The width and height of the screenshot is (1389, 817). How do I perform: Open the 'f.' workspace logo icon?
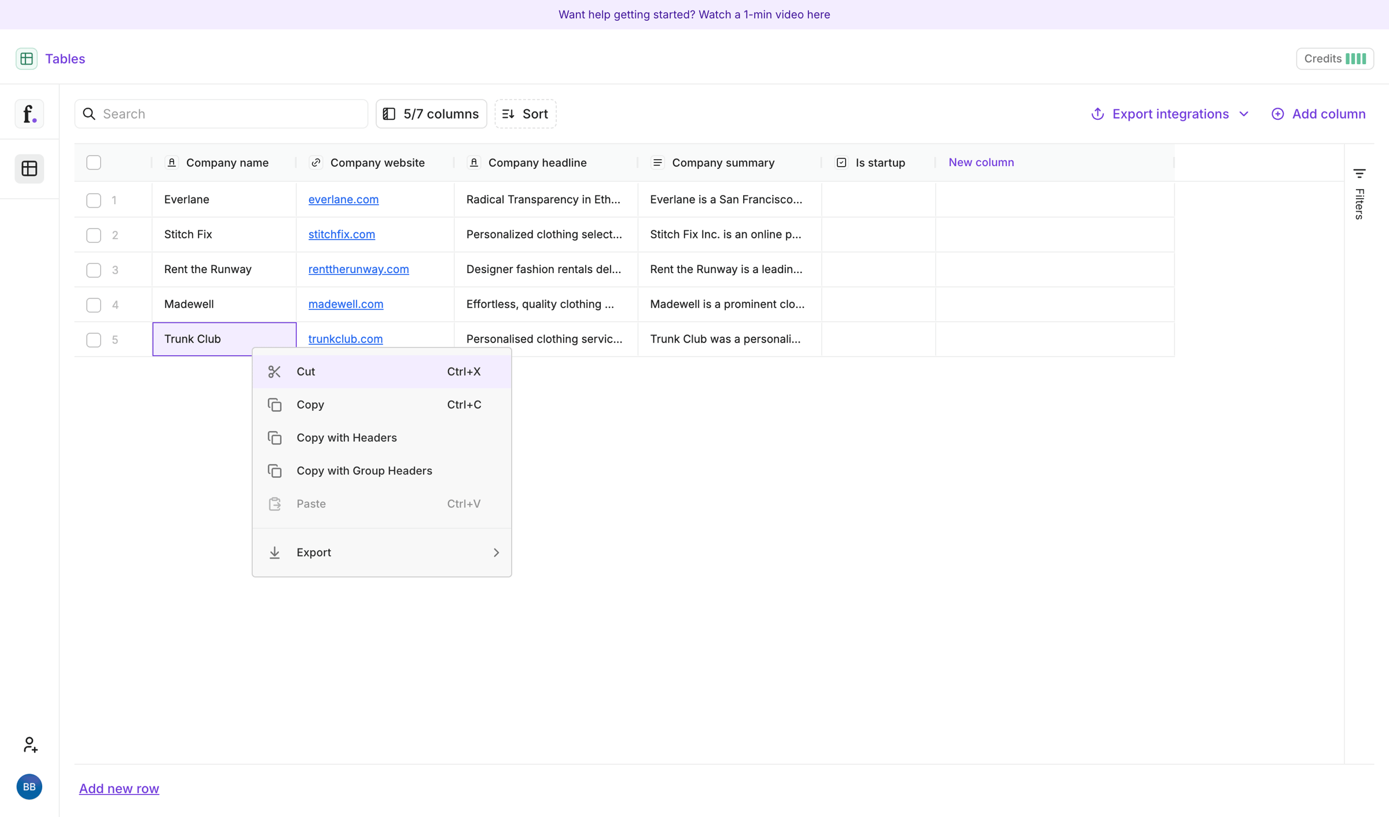click(30, 113)
